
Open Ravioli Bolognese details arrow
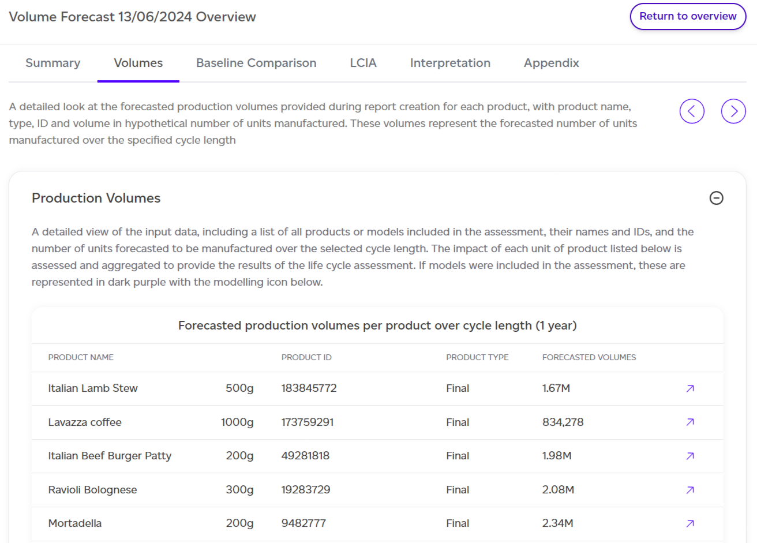tap(690, 490)
